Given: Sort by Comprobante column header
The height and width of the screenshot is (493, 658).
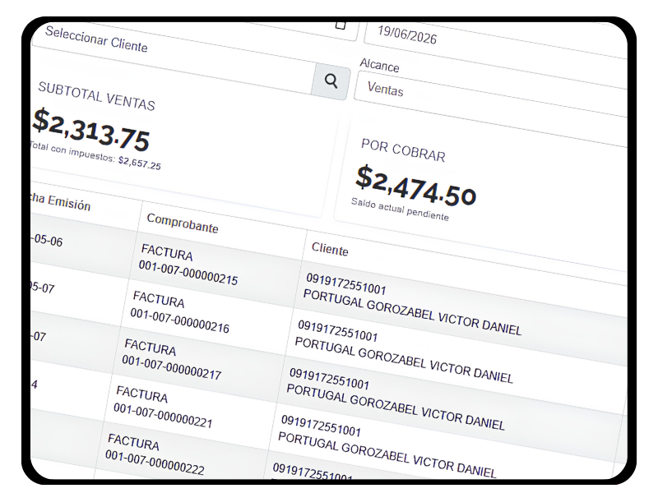Looking at the screenshot, I should [x=183, y=223].
